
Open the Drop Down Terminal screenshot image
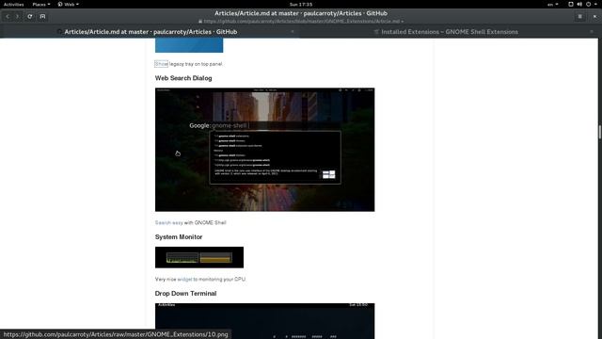point(265,321)
